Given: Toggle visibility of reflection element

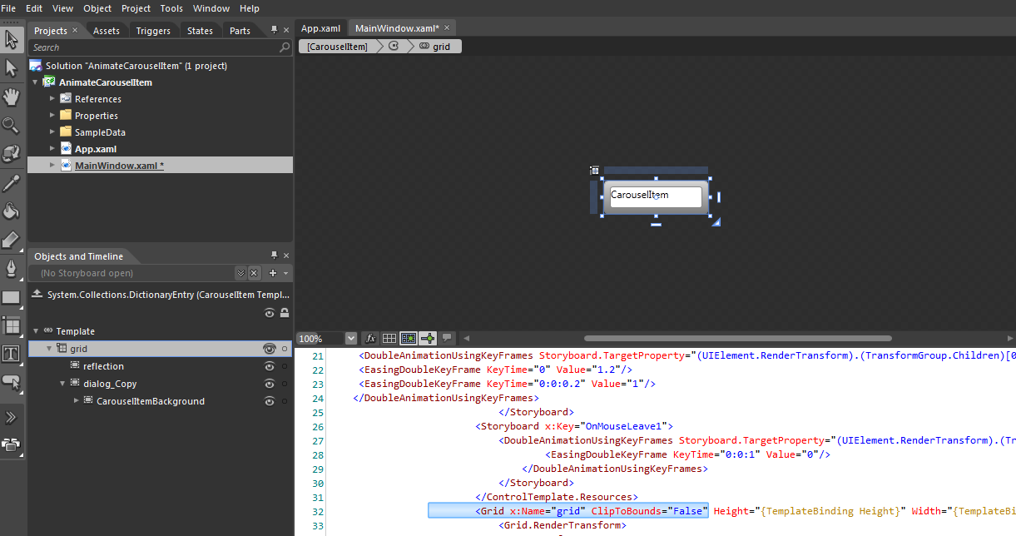Looking at the screenshot, I should point(269,366).
